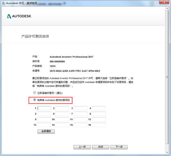Select the 我具有 Autodesk 提供的激活码 radio option

[x=35, y=100]
